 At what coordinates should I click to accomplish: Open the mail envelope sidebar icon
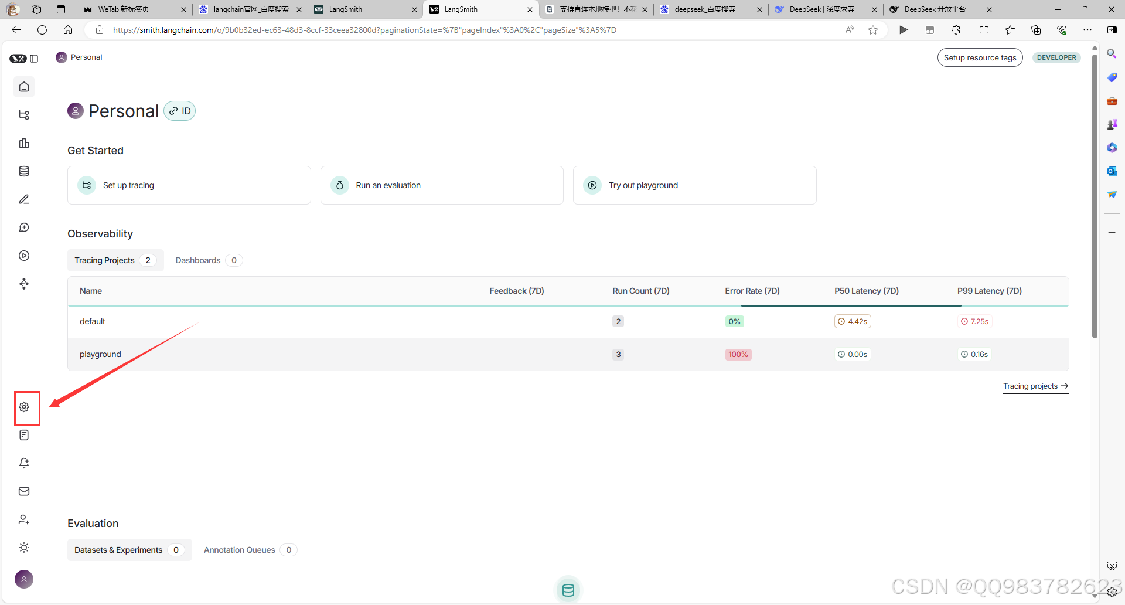(24, 491)
